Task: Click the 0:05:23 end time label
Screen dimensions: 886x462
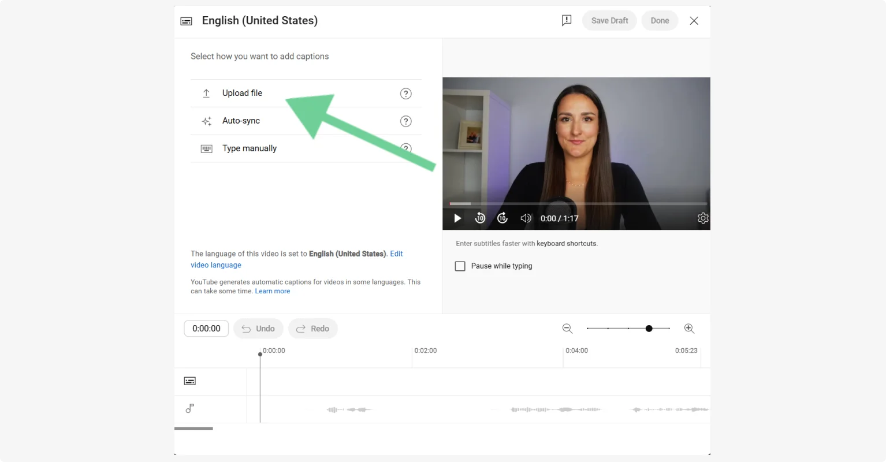Action: 686,351
